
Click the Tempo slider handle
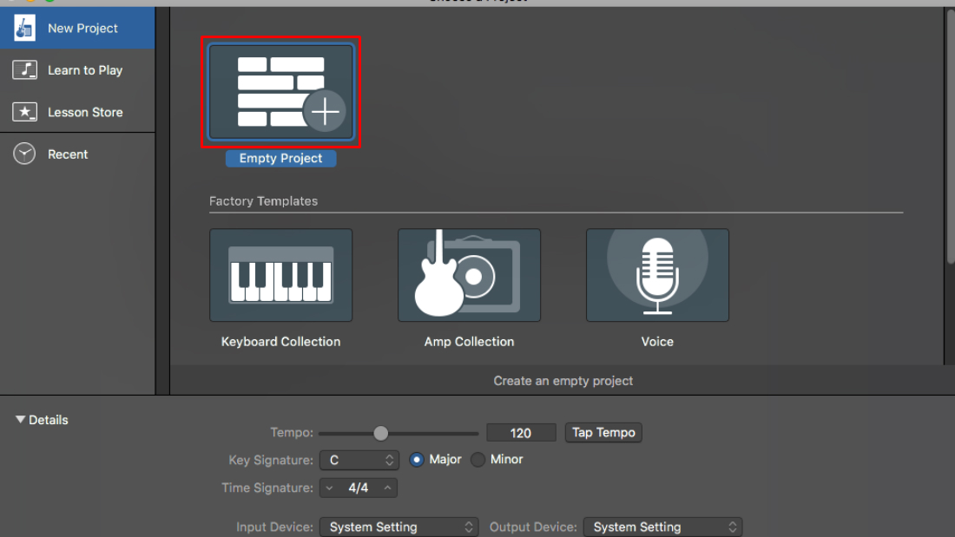[380, 433]
